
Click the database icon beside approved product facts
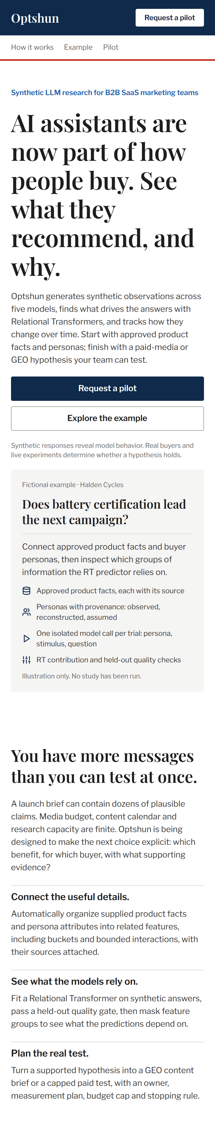26,591
